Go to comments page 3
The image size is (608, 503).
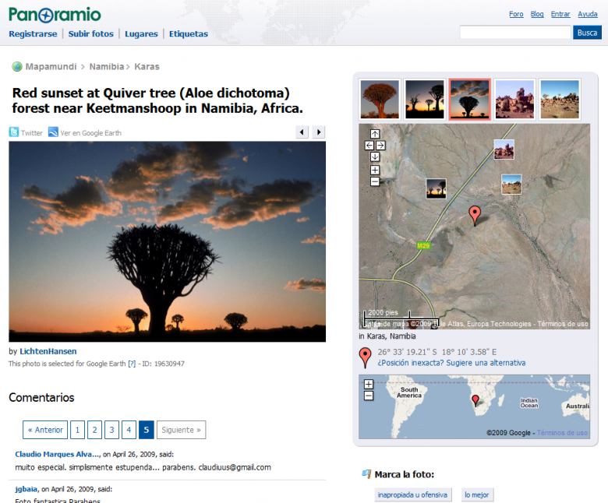click(x=111, y=430)
